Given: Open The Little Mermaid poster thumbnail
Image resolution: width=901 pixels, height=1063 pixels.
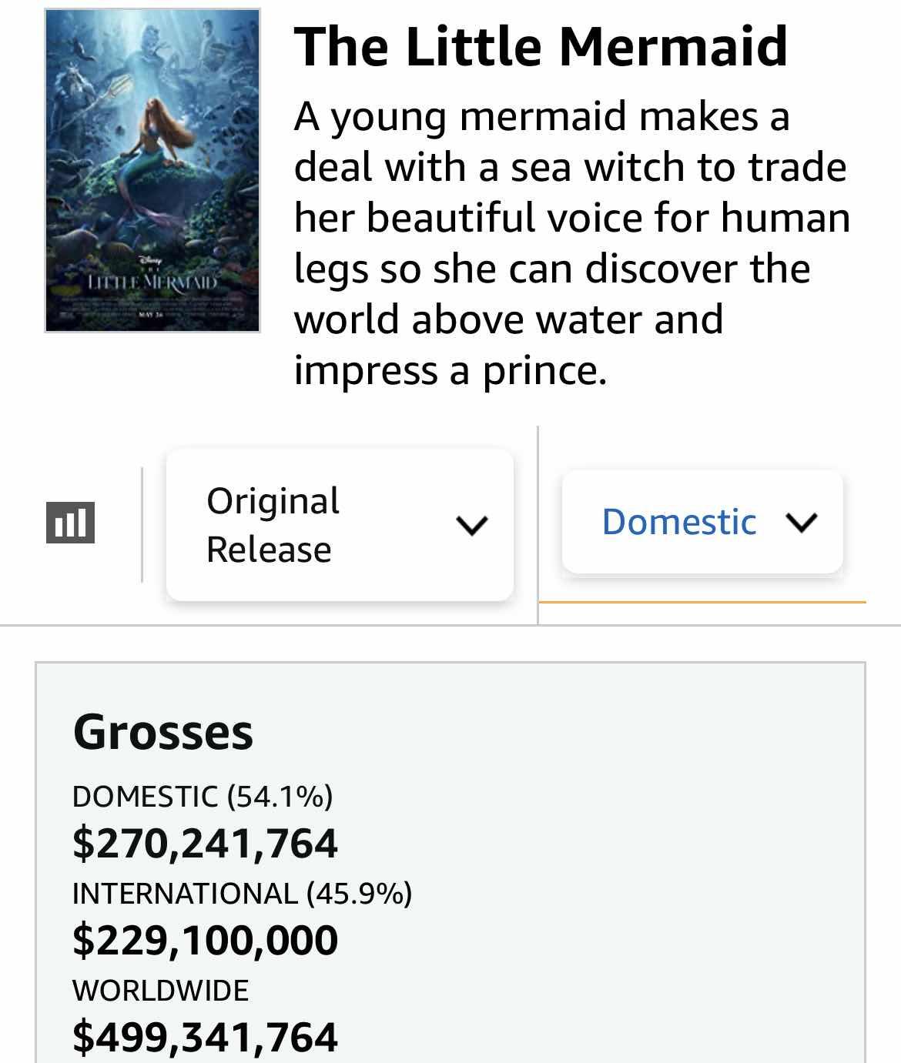Looking at the screenshot, I should [x=152, y=170].
